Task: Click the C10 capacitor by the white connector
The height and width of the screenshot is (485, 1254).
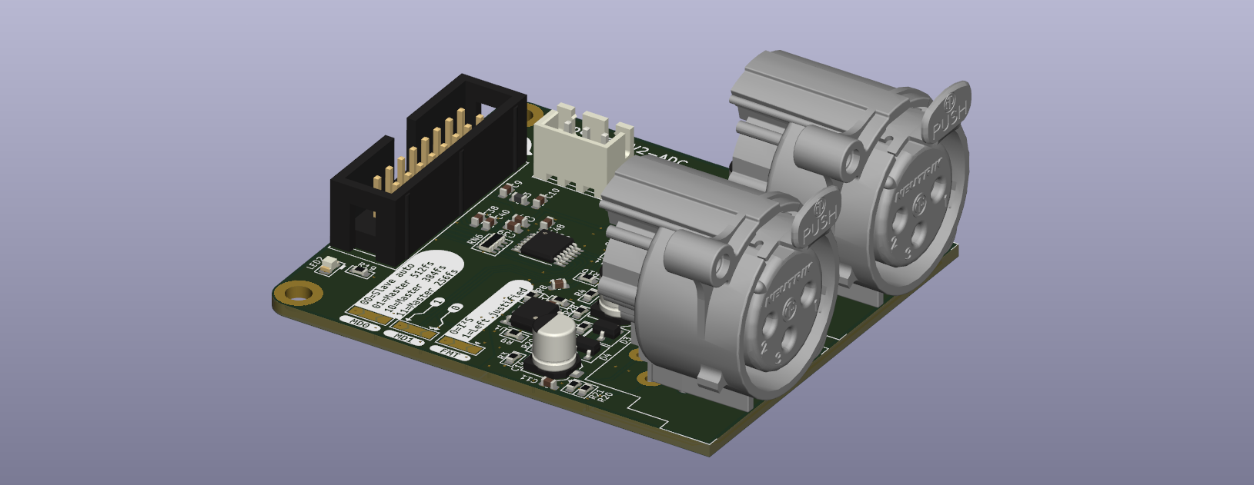Action: [537, 201]
